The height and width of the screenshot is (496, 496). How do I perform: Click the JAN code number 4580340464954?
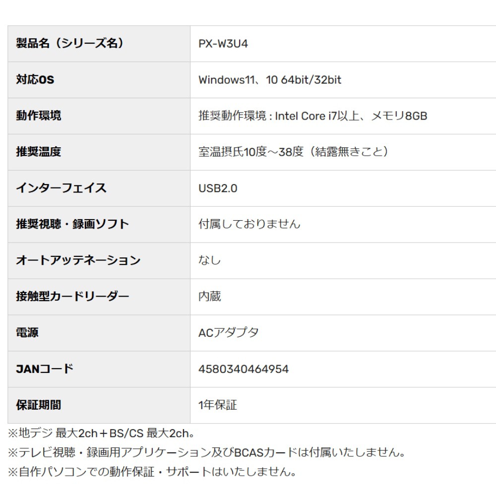point(244,369)
